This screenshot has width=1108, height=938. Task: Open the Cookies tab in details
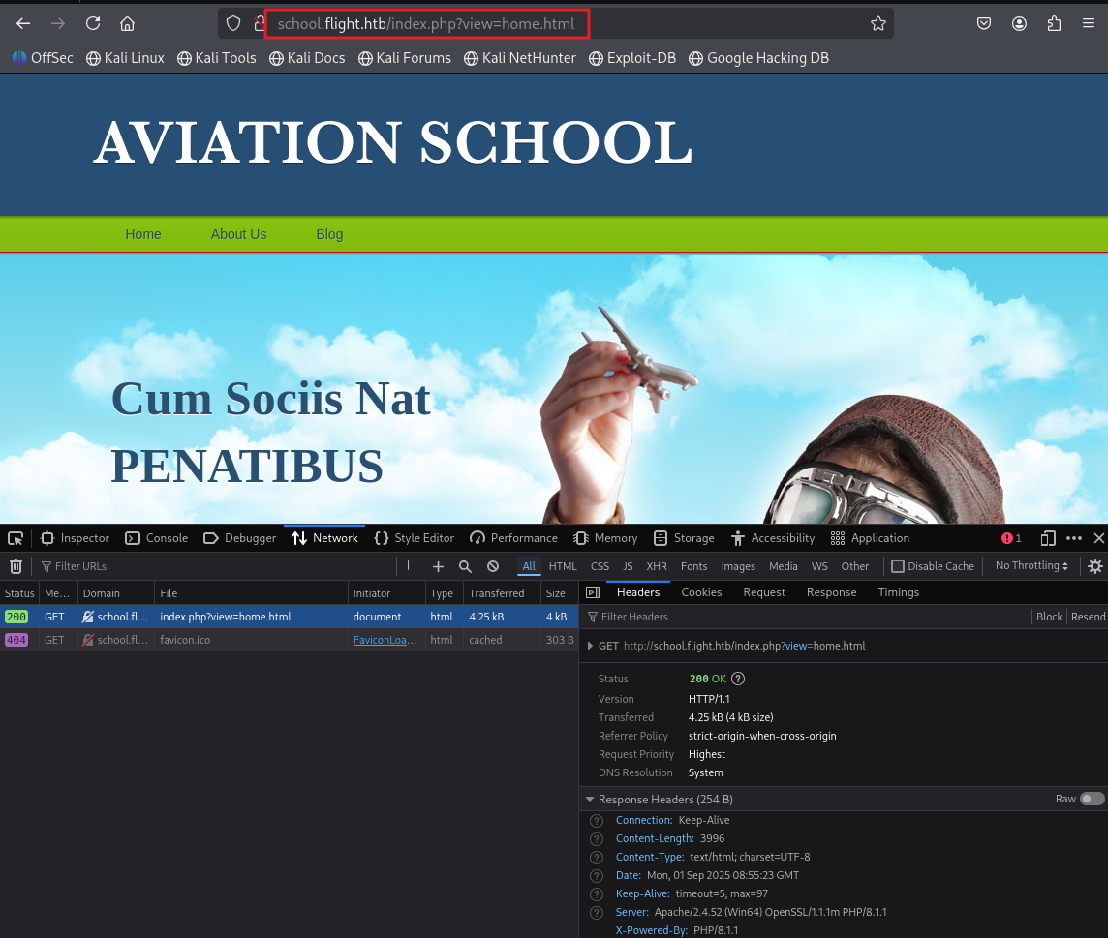pos(701,592)
